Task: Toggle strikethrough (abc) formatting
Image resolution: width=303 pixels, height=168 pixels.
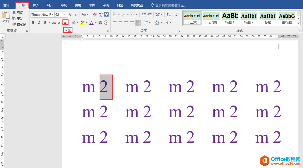Action: [54, 23]
